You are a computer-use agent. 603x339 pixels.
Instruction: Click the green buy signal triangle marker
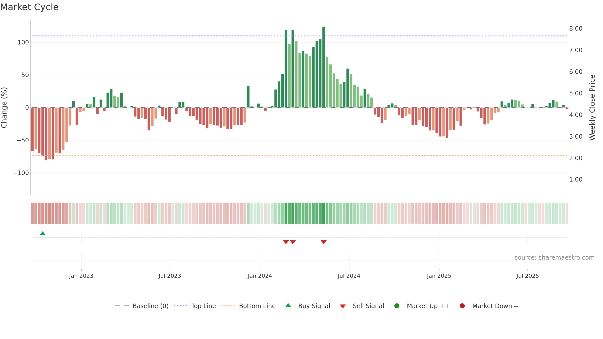pyautogui.click(x=43, y=233)
